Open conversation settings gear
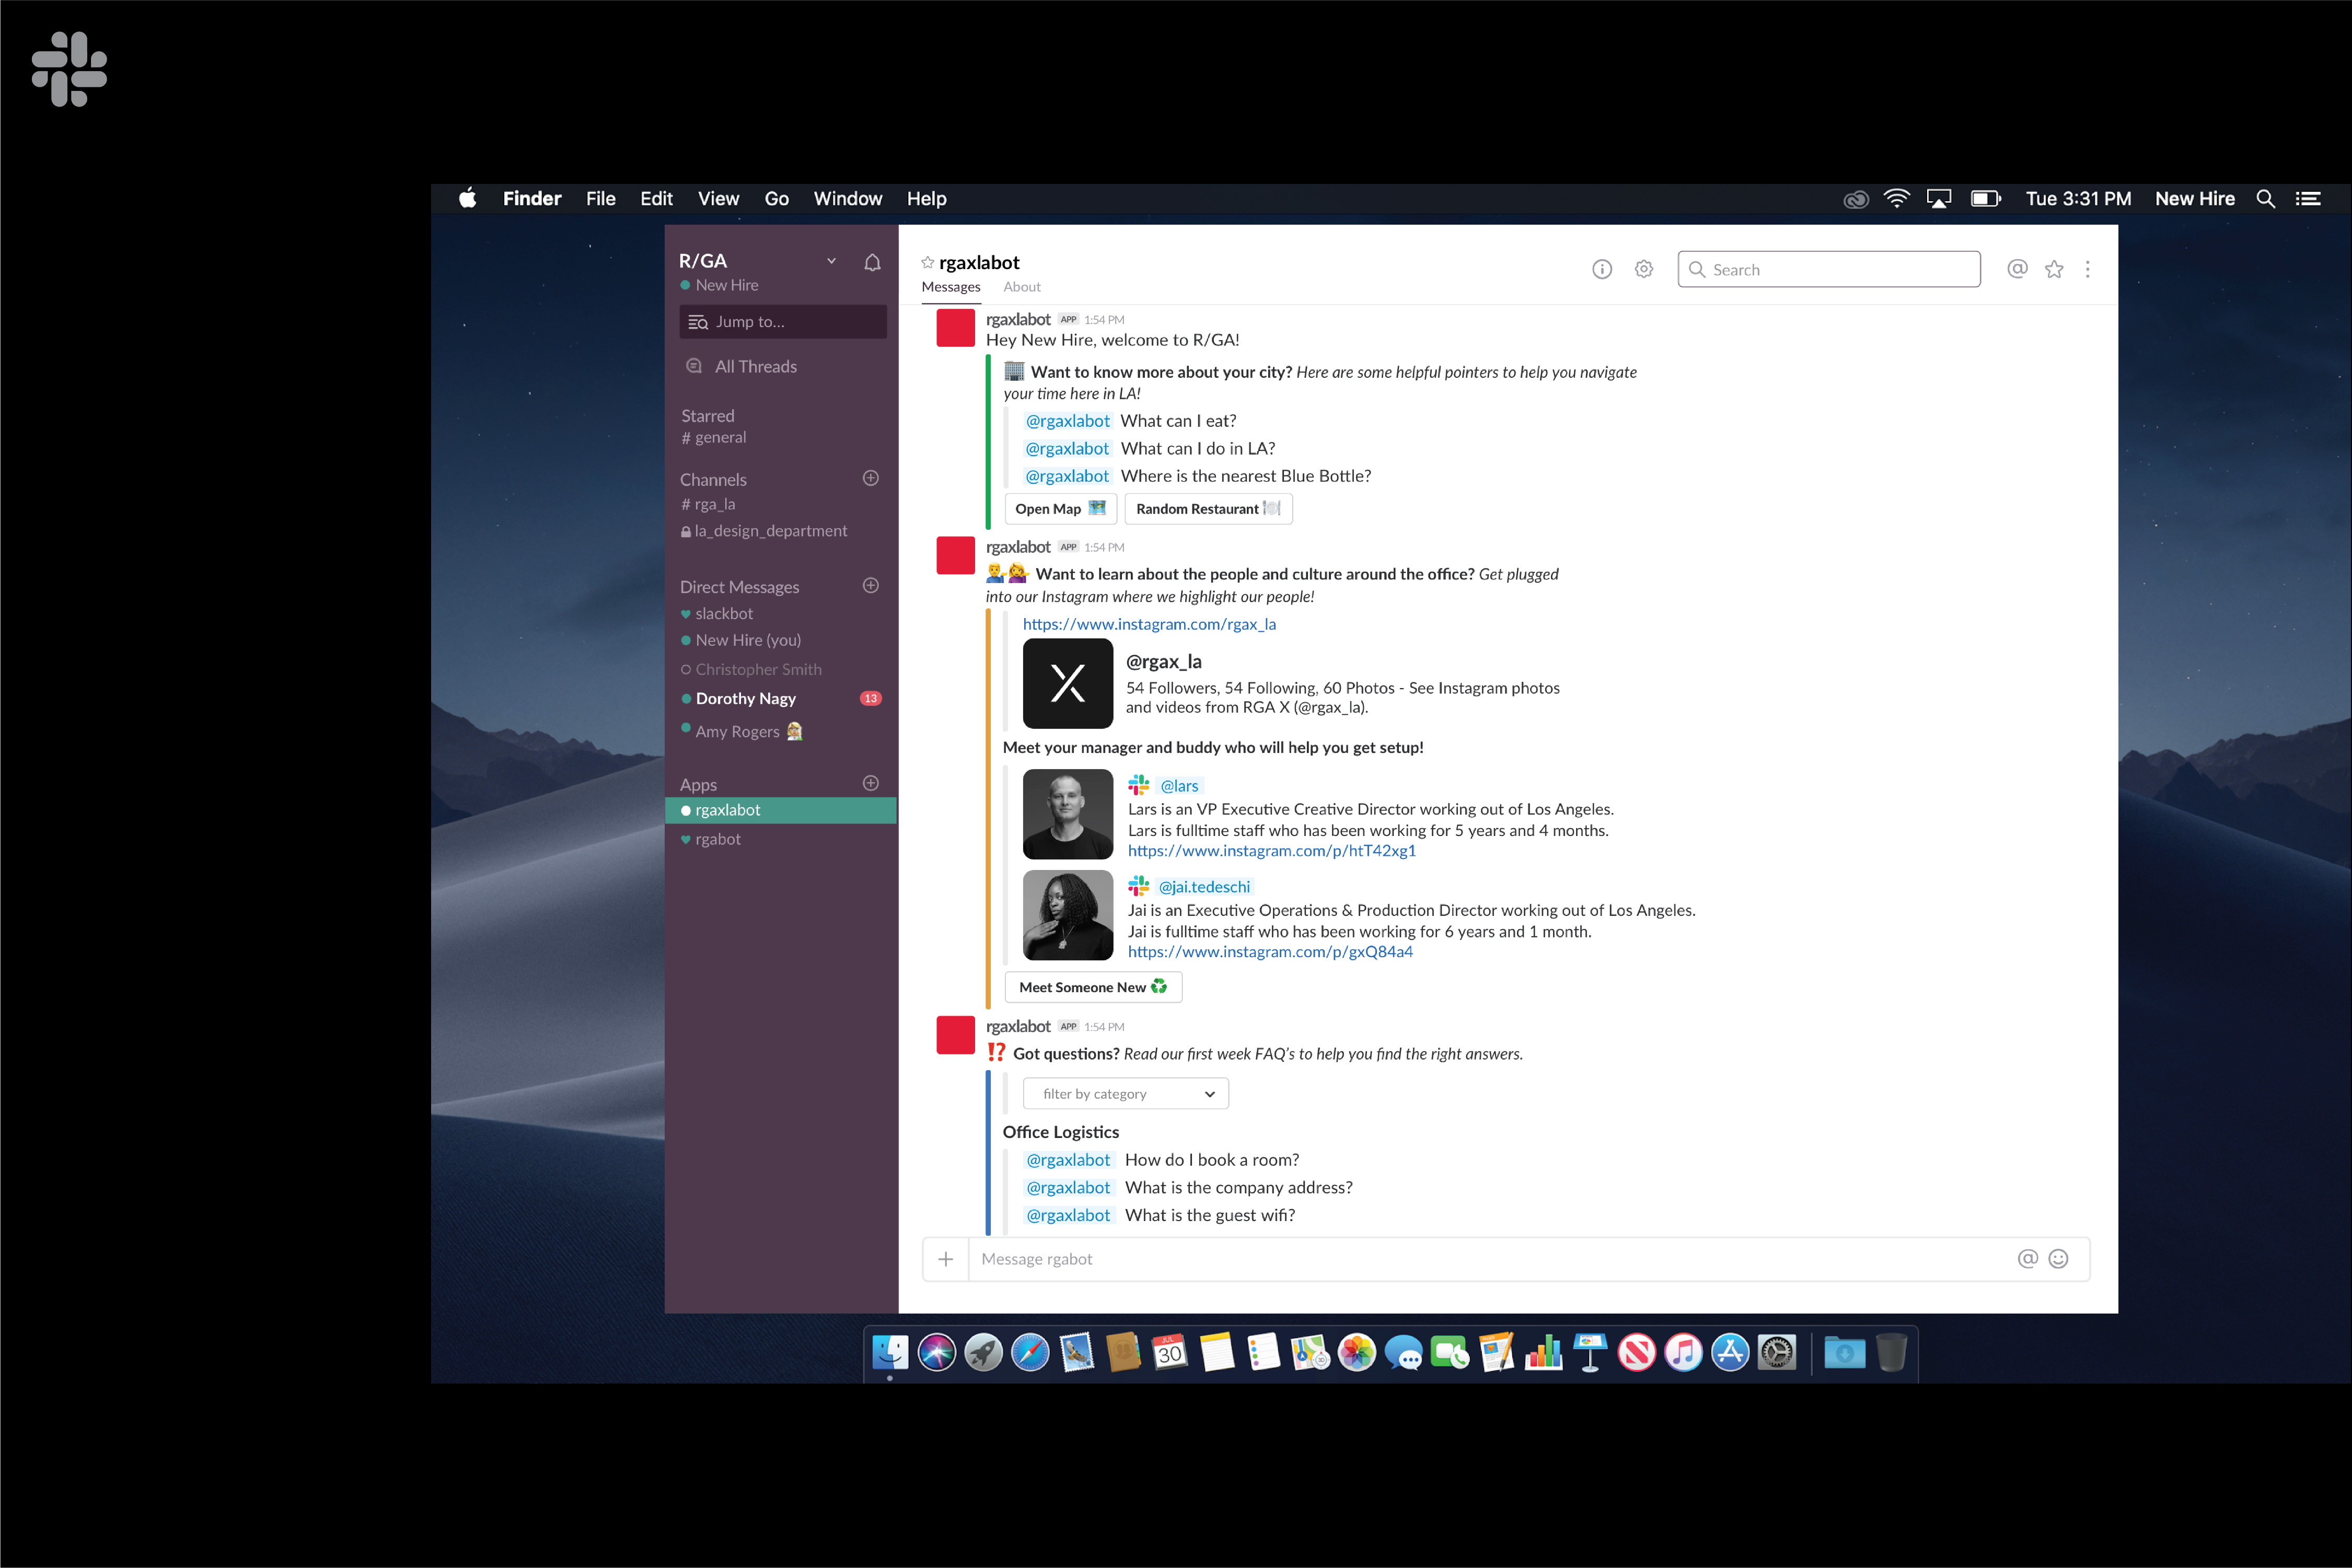Image resolution: width=2352 pixels, height=1568 pixels. [x=1643, y=269]
